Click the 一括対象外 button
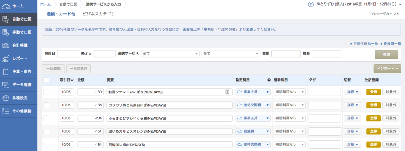Screen dimensions: 405x151 point(79,69)
